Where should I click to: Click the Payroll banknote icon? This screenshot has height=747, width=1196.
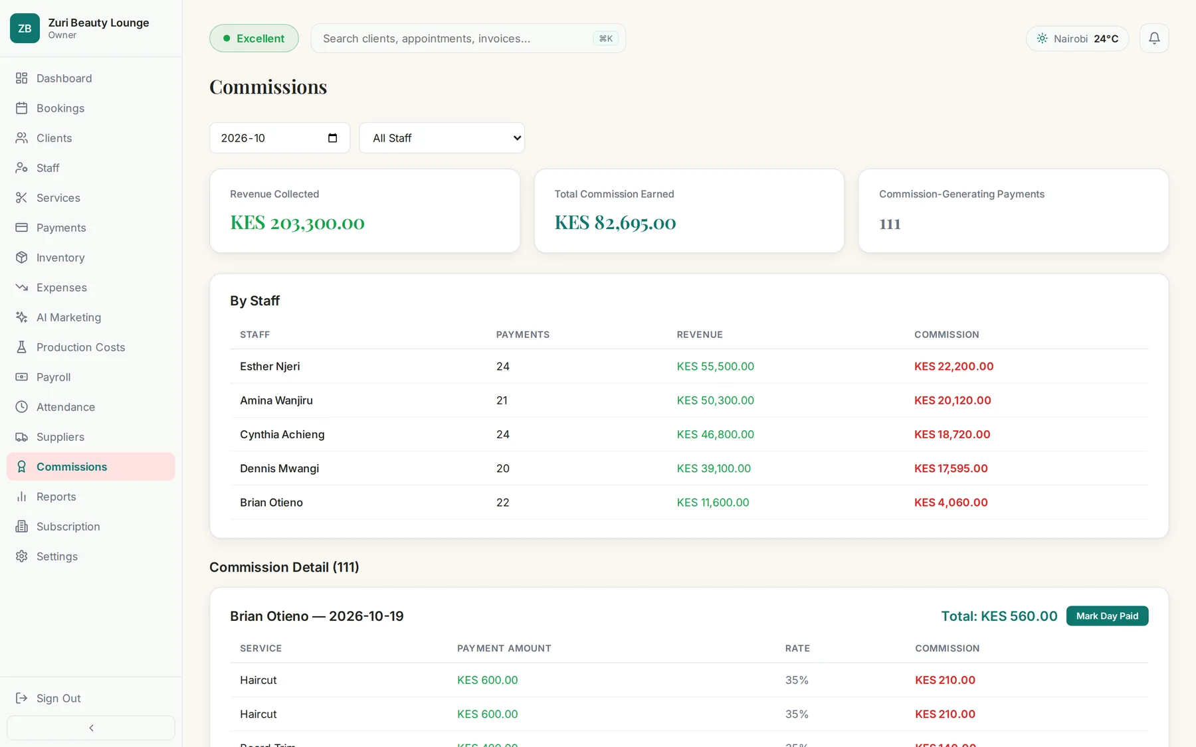pyautogui.click(x=22, y=377)
